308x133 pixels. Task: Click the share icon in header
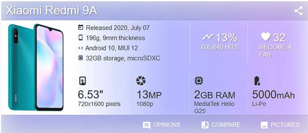pyautogui.click(x=298, y=11)
